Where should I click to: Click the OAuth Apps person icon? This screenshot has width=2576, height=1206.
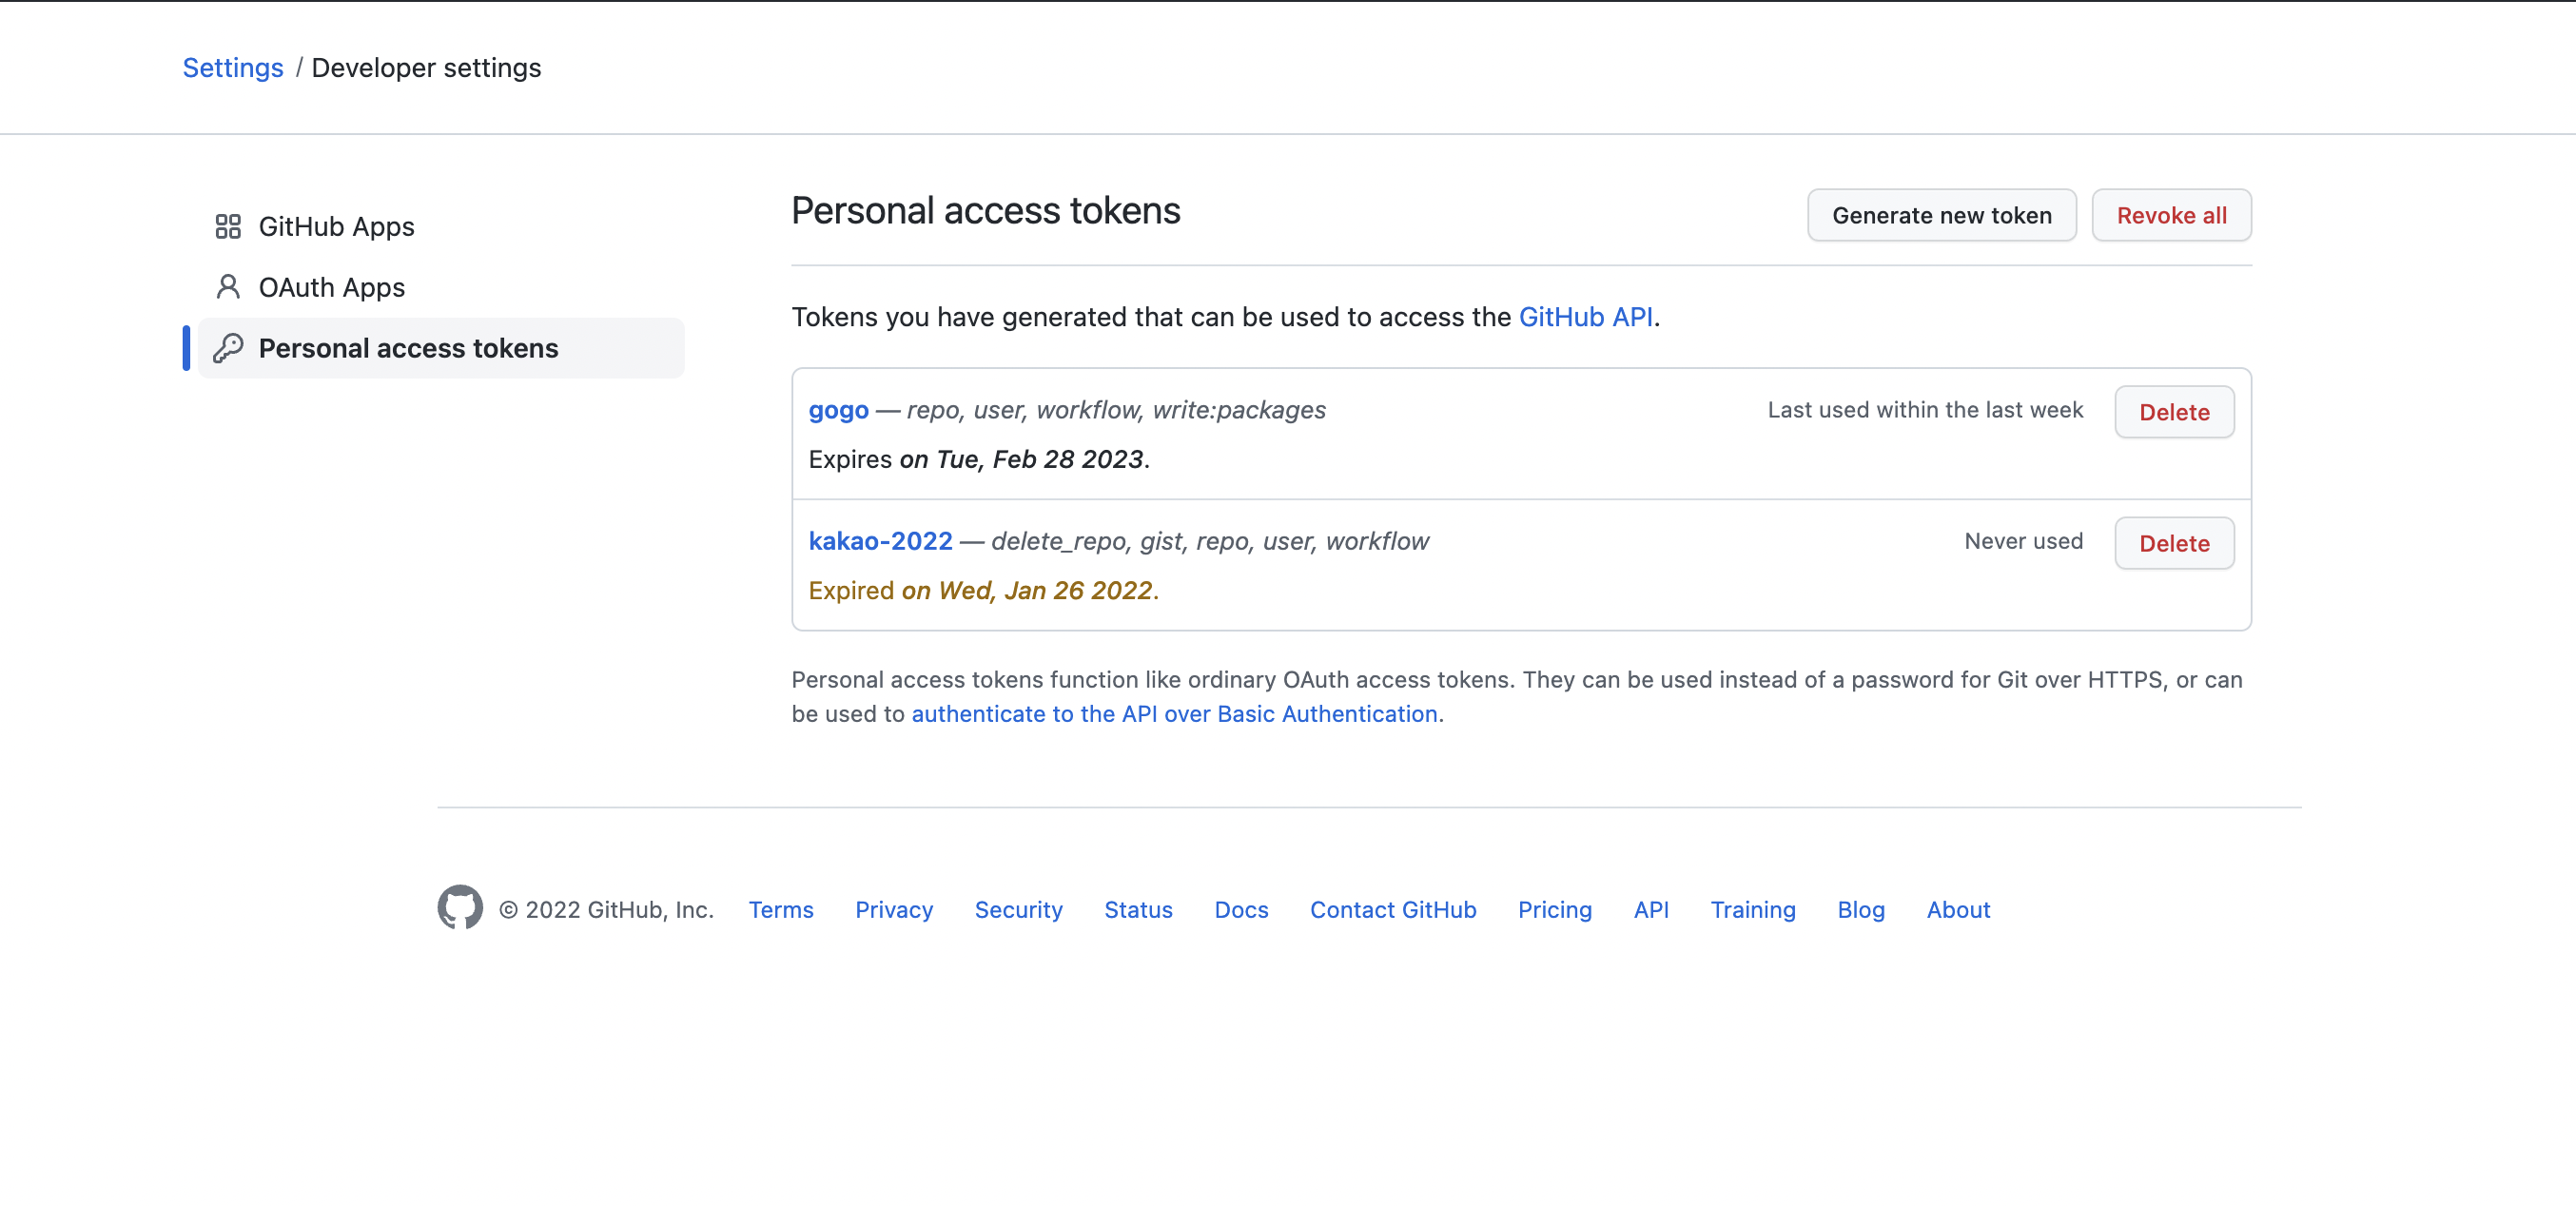point(228,288)
